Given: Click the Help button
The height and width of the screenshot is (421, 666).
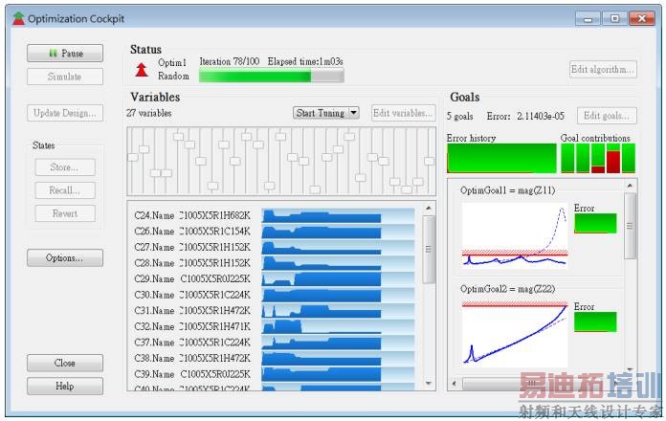Looking at the screenshot, I should point(65,387).
